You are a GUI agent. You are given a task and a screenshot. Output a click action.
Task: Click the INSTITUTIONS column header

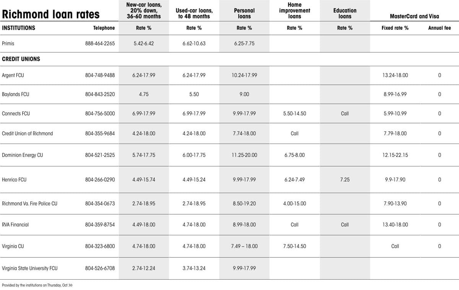18,28
